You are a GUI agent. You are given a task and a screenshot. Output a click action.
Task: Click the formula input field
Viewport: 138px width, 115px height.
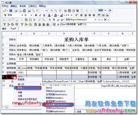(x=96, y=25)
